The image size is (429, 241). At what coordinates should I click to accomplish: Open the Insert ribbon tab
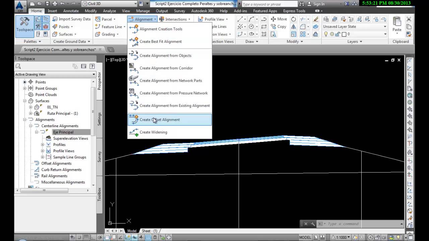pos(52,11)
